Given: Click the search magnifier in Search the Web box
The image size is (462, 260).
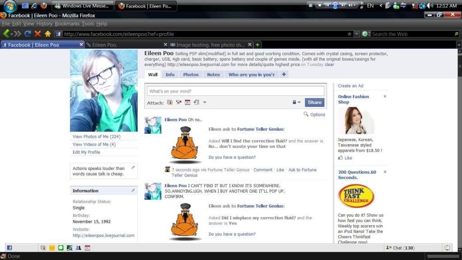Looking at the screenshot, I should coord(457,34).
